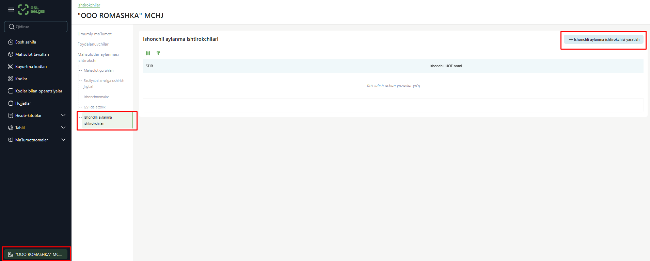This screenshot has height=261, width=650.
Task: Open the "OOO ROMASHKA" profile button
Action: point(36,254)
